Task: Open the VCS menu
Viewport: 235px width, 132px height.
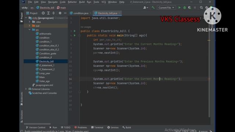Action: pyautogui.click(x=104, y=2)
